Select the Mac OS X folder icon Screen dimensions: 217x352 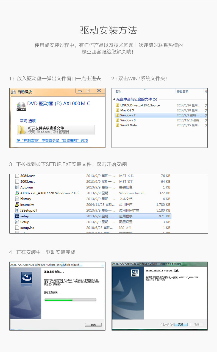(117, 110)
